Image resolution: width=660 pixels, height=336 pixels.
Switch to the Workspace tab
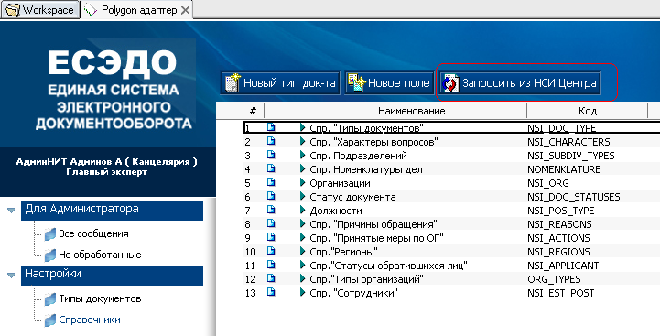click(40, 10)
